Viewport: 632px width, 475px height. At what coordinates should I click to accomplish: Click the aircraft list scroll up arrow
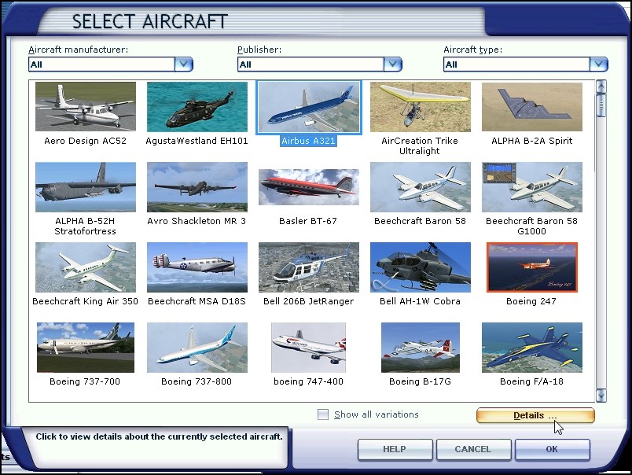(601, 86)
